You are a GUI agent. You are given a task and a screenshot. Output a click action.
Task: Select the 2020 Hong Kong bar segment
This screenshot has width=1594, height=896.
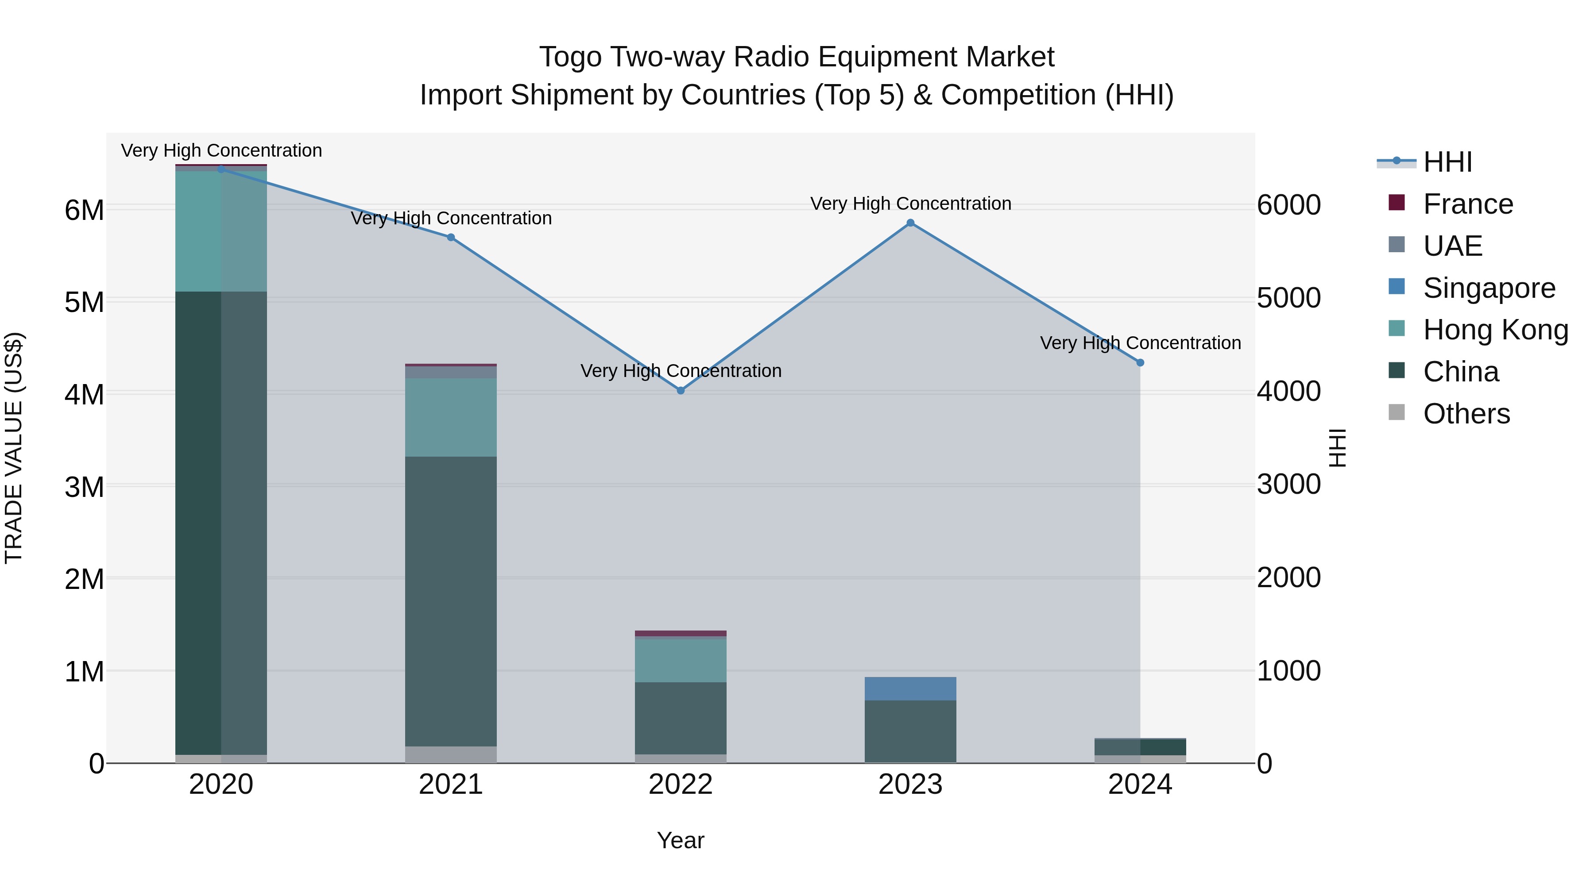221,231
